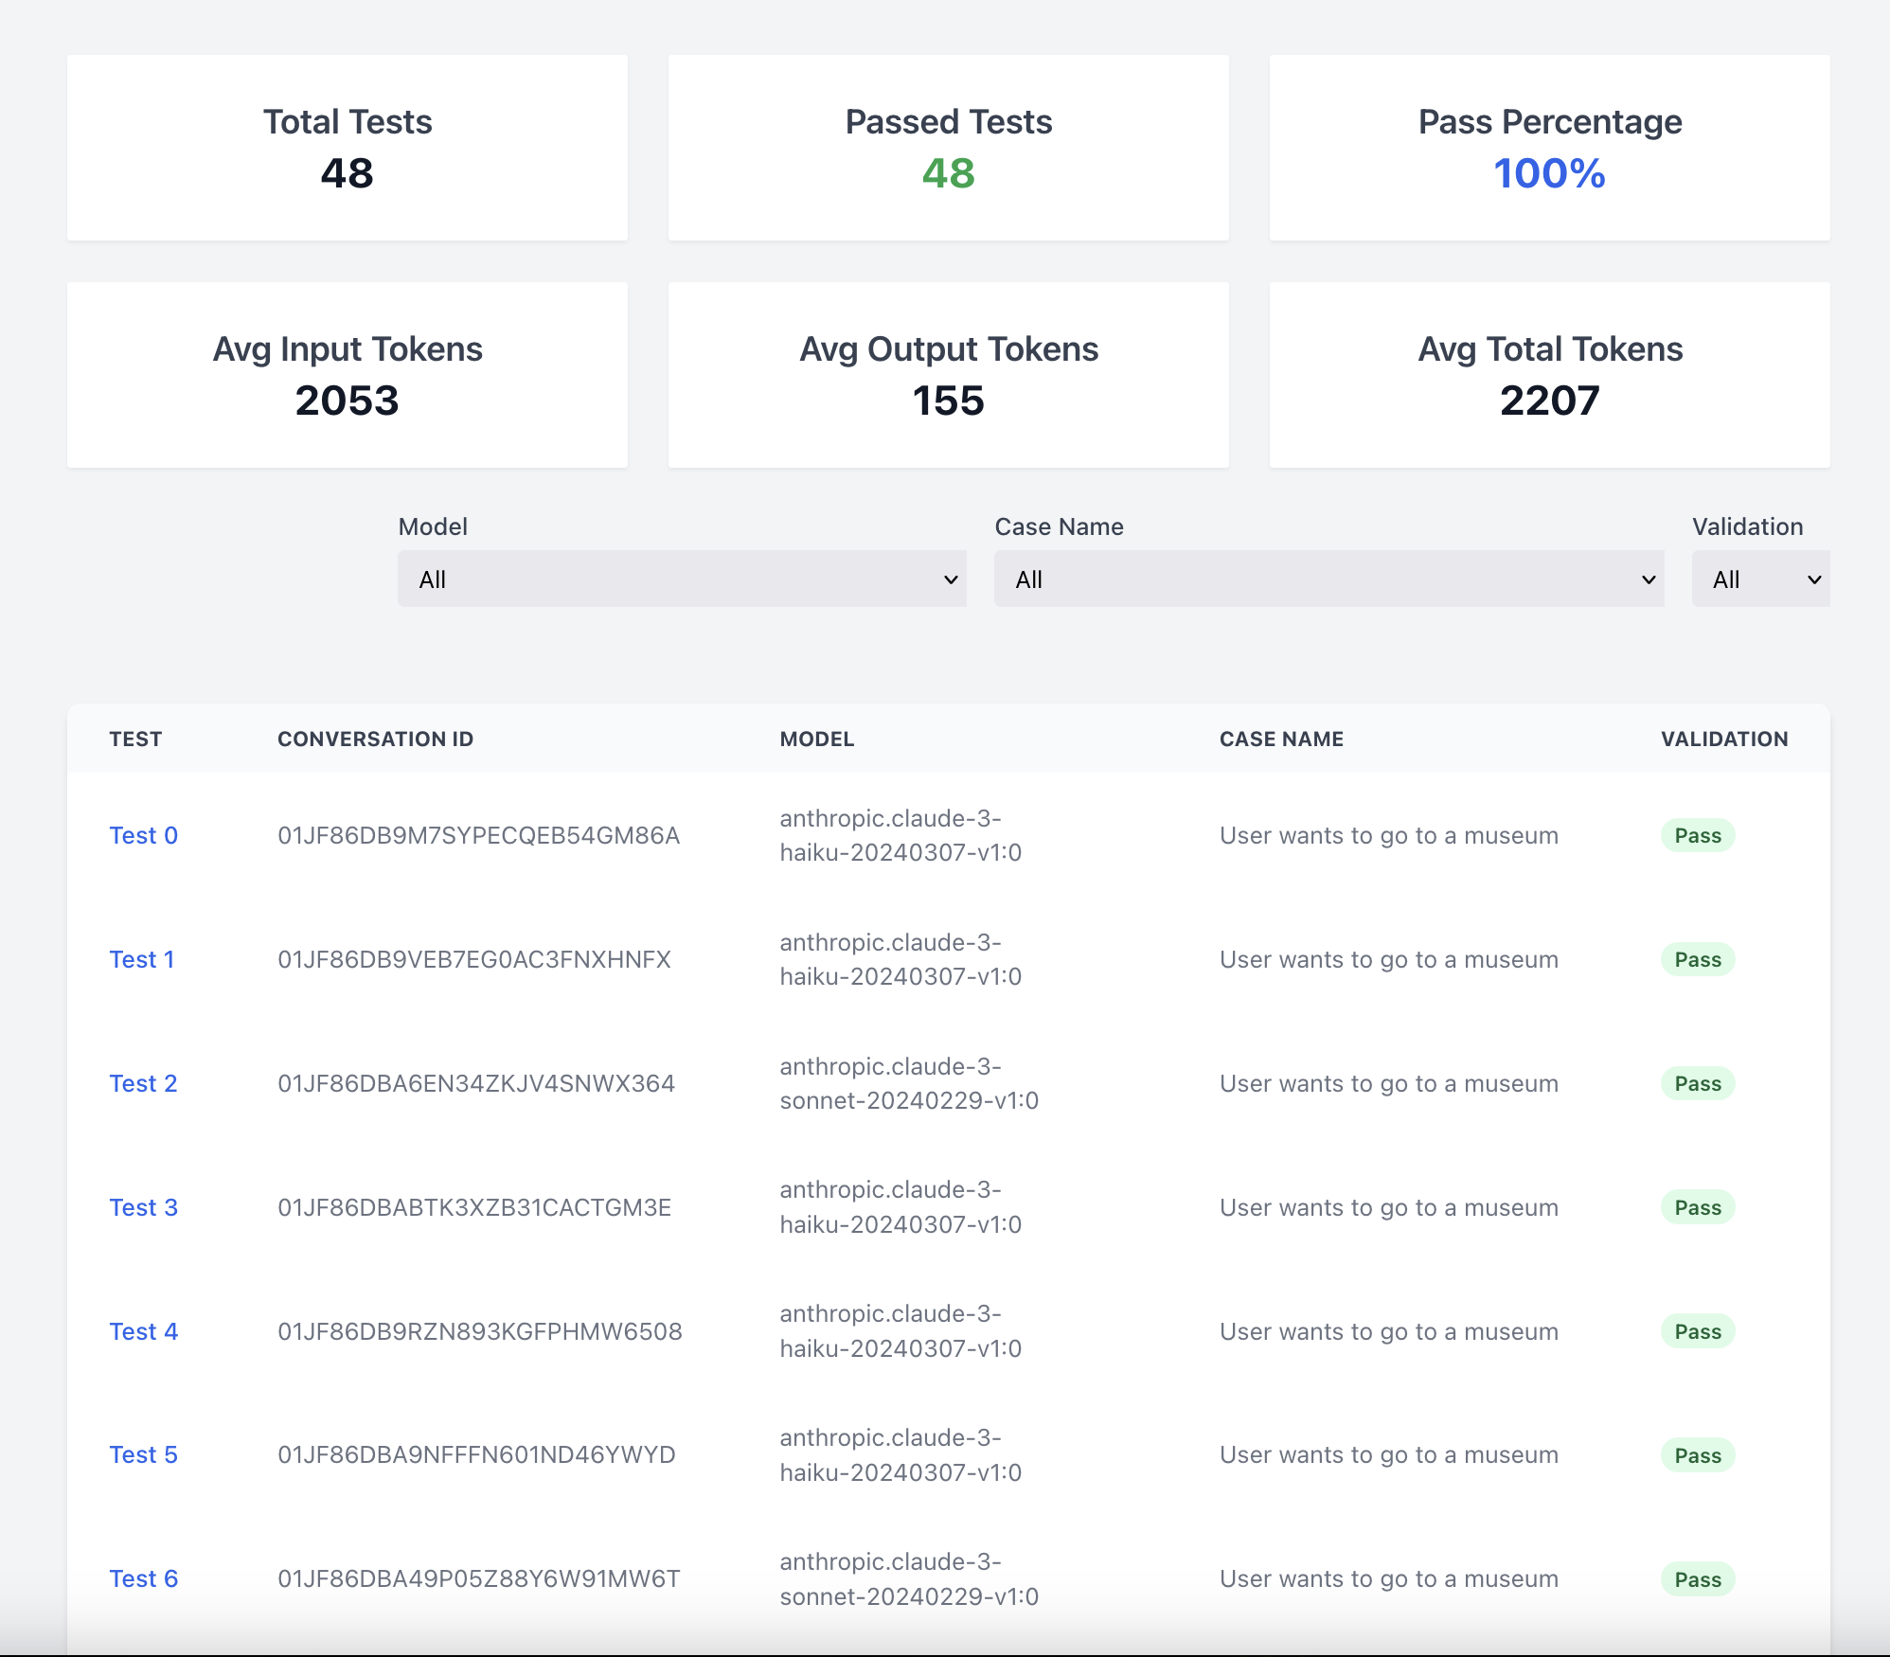The height and width of the screenshot is (1657, 1890).
Task: Select conversation ID 01JF86DBABTK3XZB31CACTGM3E
Action: (x=474, y=1207)
